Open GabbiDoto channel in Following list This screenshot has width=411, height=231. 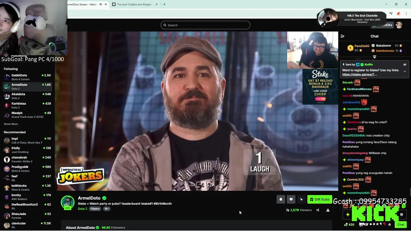point(27,77)
